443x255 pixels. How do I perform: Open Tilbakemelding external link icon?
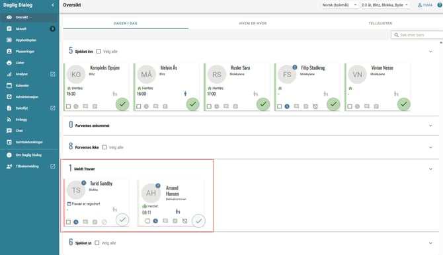pyautogui.click(x=52, y=166)
